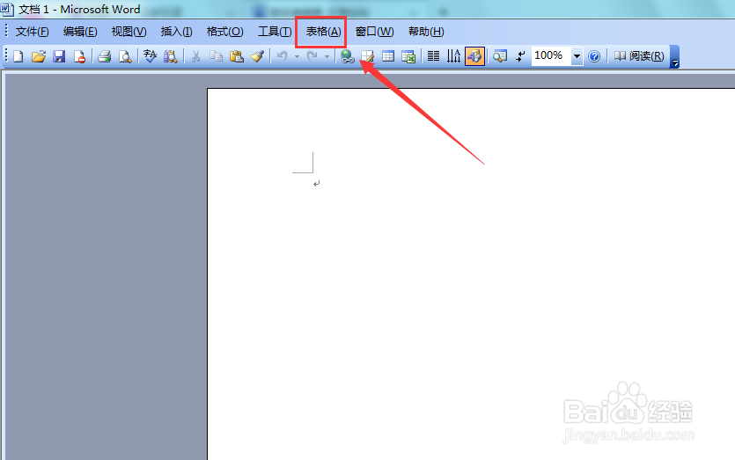Print the document with printer icon
This screenshot has height=460, width=735.
tap(104, 56)
